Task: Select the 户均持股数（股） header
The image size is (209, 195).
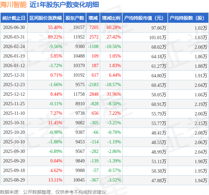Action: coord(188,18)
